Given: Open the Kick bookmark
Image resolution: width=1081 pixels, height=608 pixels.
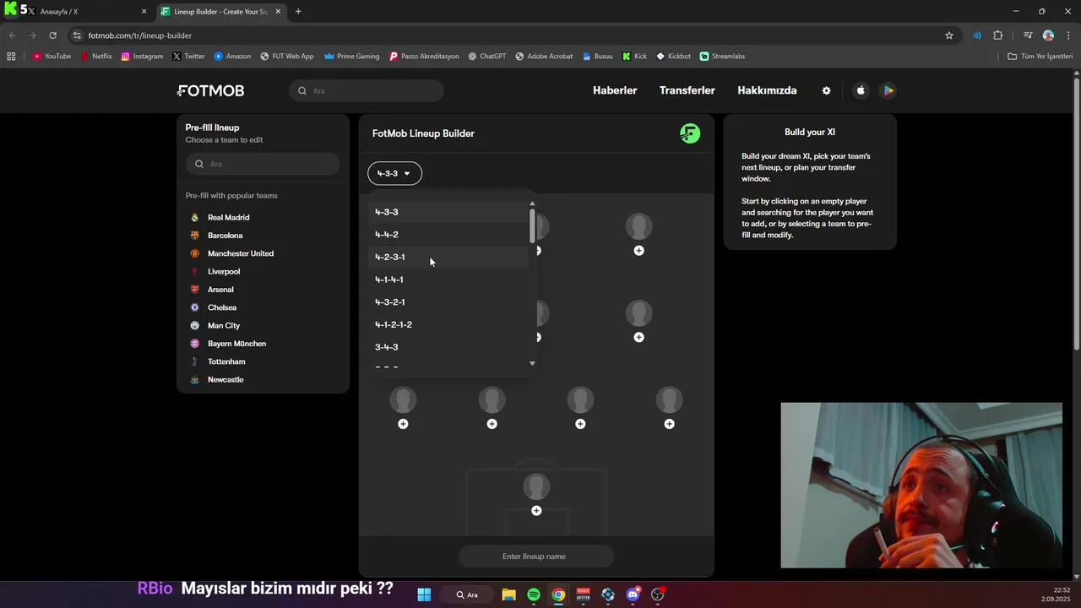Looking at the screenshot, I should 634,57.
